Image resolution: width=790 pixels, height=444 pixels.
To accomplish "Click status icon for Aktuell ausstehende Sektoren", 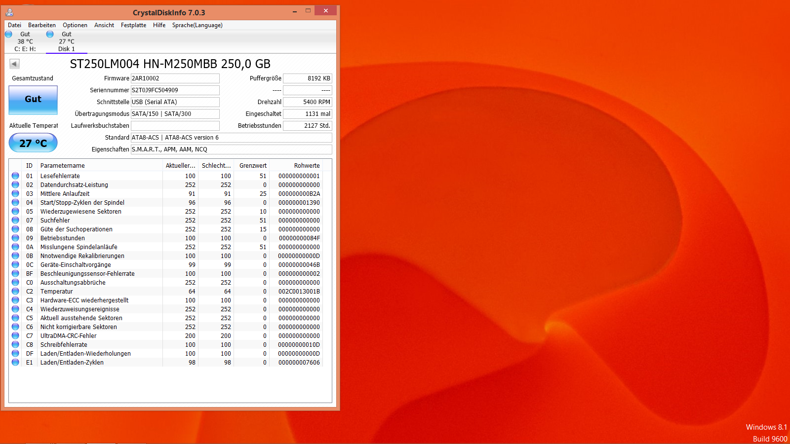I will click(15, 318).
